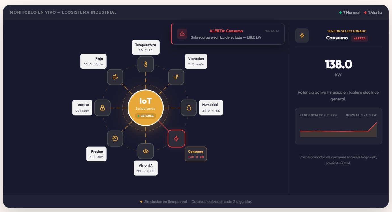The height and width of the screenshot is (212, 392).
Task: Select the Humedad droplet sensor node
Action: (189, 108)
